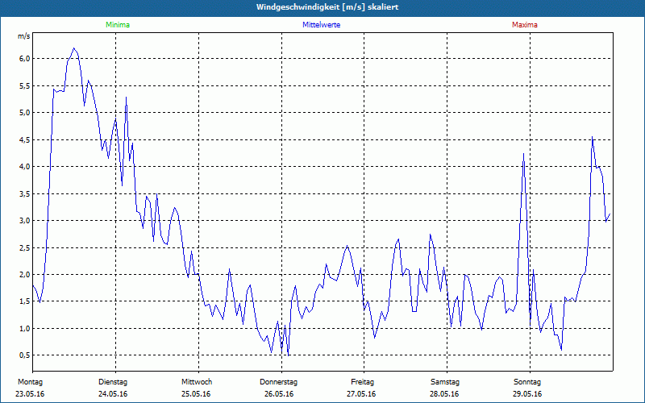Click the Maxima legend label
The width and height of the screenshot is (645, 403).
point(525,25)
